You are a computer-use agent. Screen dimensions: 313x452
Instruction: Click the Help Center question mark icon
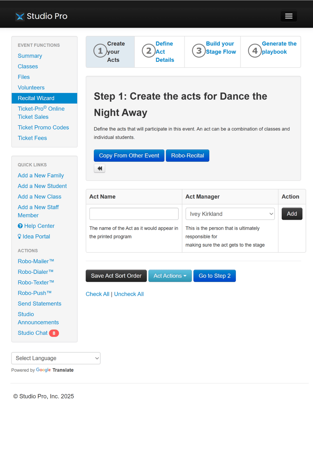click(x=20, y=226)
